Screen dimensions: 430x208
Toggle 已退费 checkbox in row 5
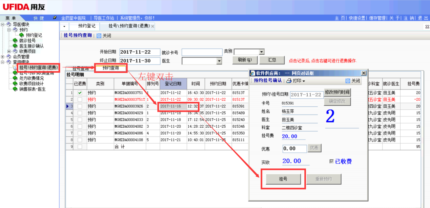(x=80, y=120)
